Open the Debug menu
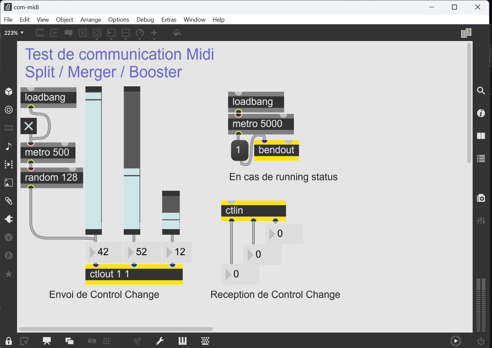The image size is (492, 348). coord(145,20)
